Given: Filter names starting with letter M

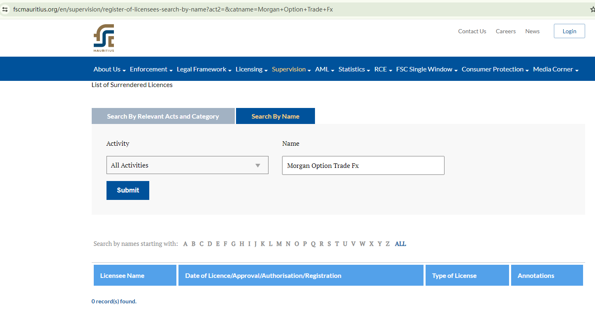Looking at the screenshot, I should click(x=279, y=244).
